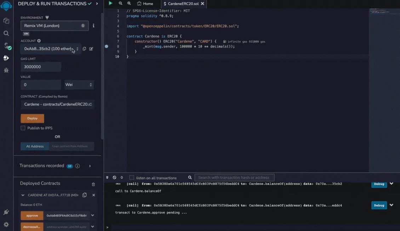The height and width of the screenshot is (231, 400).
Task: Zoom out the editor font
Action: [120, 3]
